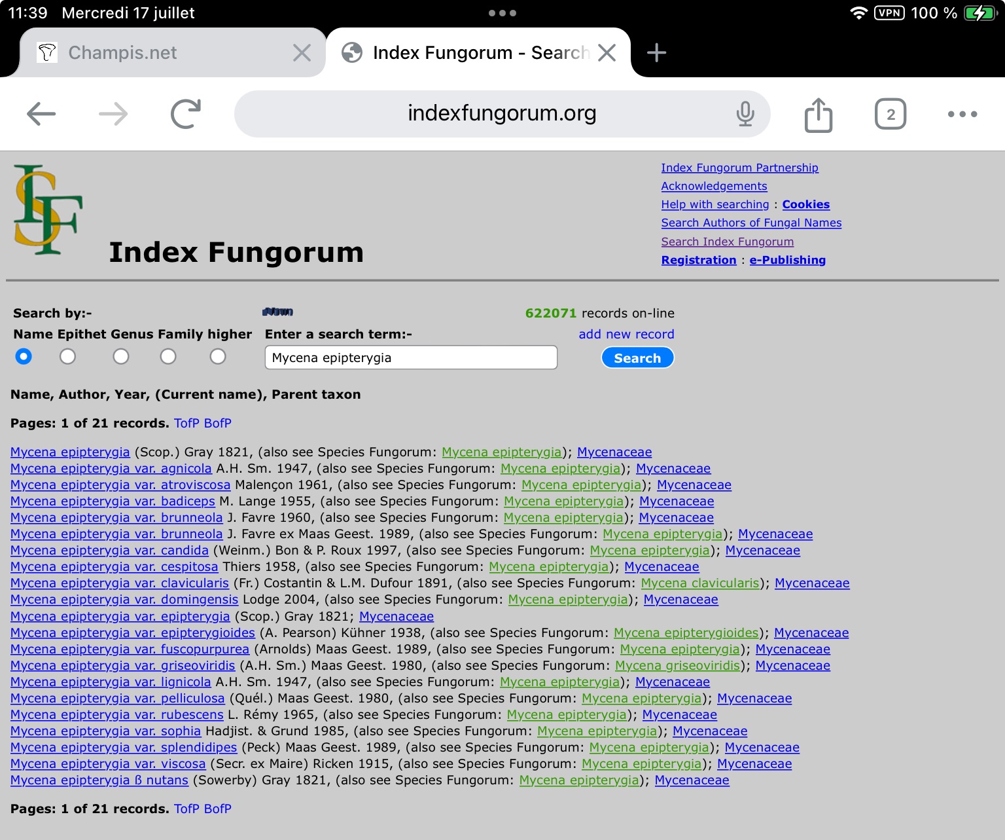Viewport: 1005px width, 840px height.
Task: Click the blue Search button
Action: pyautogui.click(x=637, y=358)
